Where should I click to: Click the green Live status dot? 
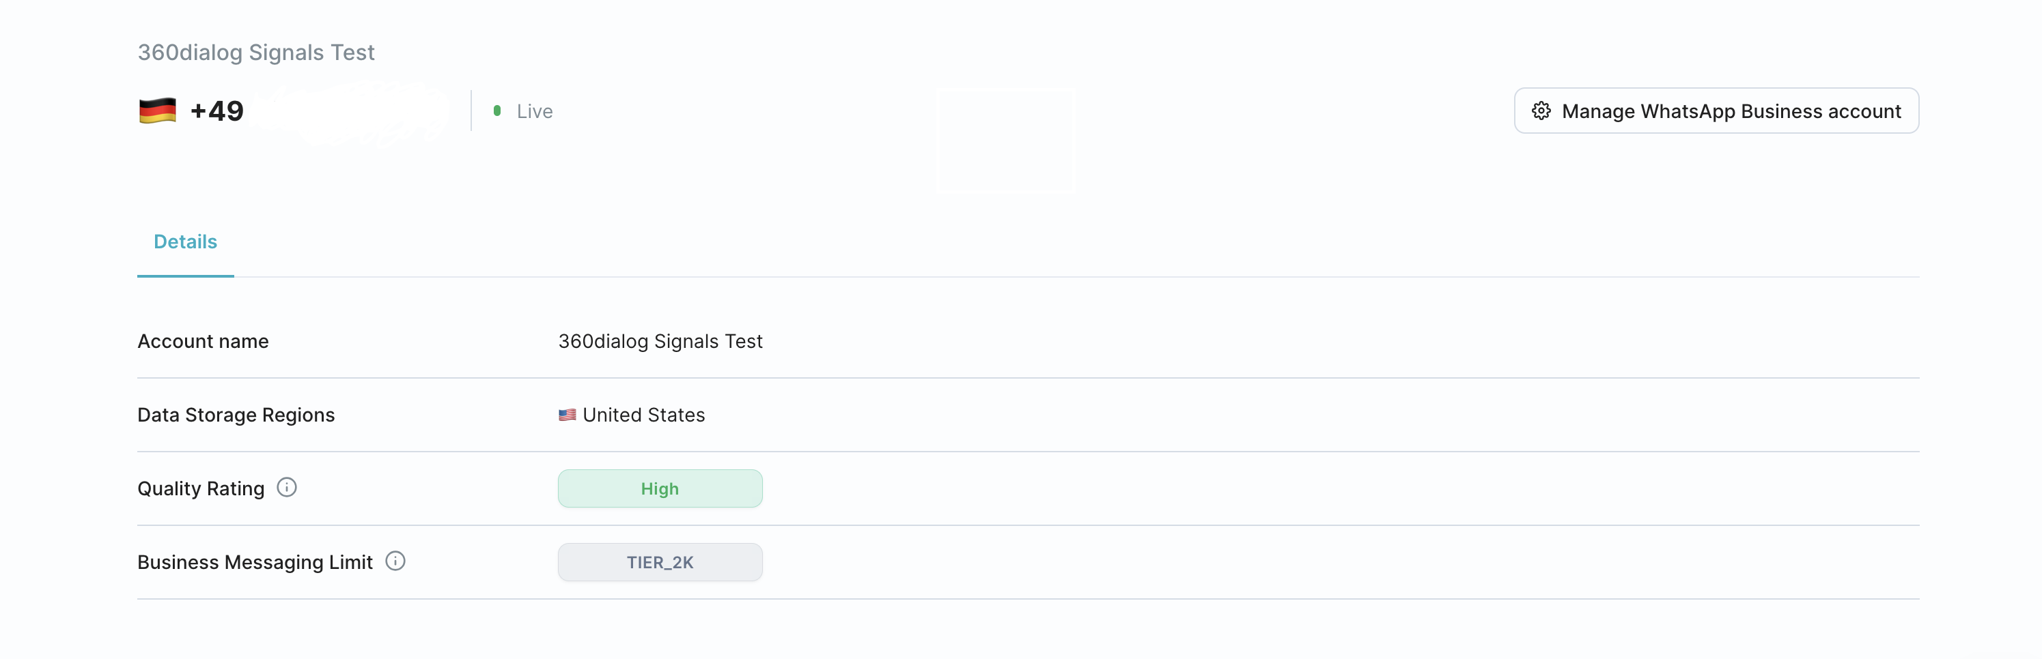pos(497,111)
